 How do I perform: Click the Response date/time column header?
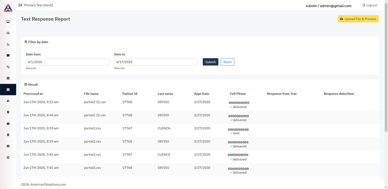(x=339, y=94)
